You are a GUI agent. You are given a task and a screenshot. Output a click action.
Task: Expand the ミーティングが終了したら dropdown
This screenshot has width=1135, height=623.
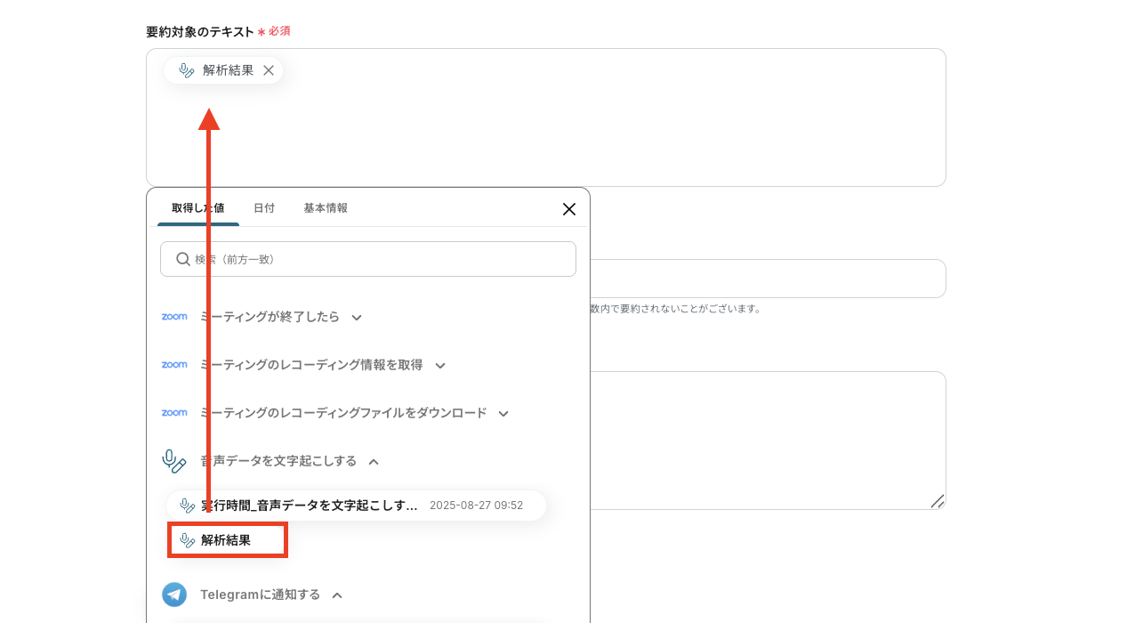click(357, 316)
